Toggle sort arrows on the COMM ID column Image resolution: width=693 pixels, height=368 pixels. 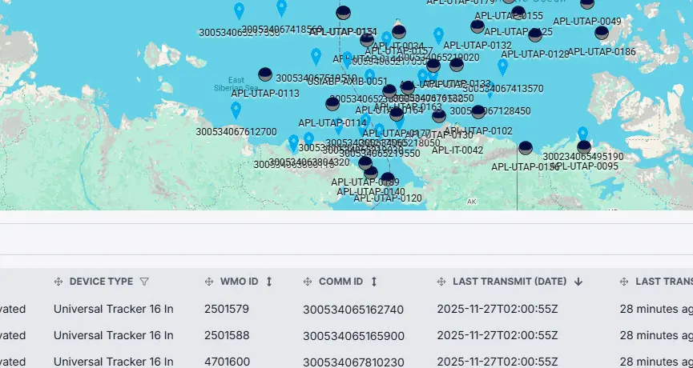[373, 282]
